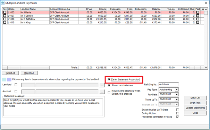This screenshot has height=130, width=210.
Task: Click the Reject All button
Action: [29, 73]
